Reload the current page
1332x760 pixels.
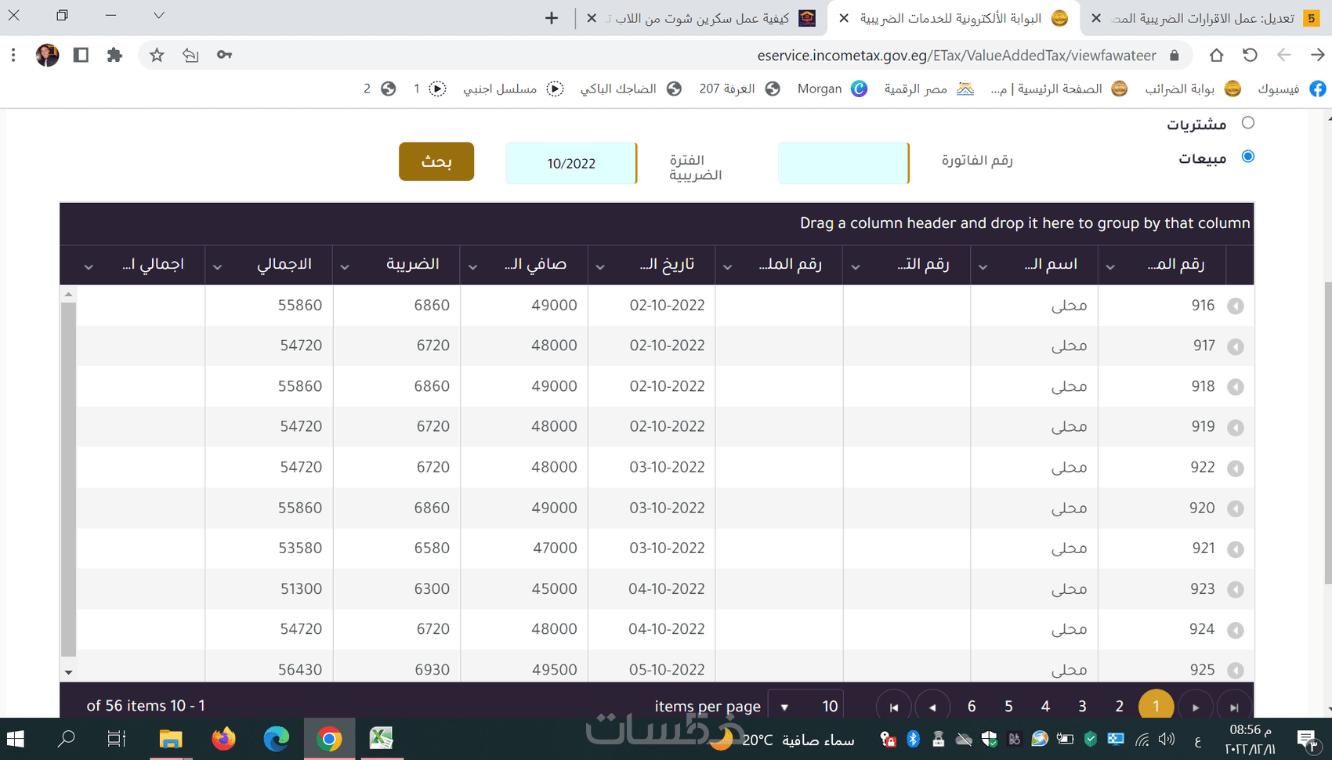click(1250, 55)
